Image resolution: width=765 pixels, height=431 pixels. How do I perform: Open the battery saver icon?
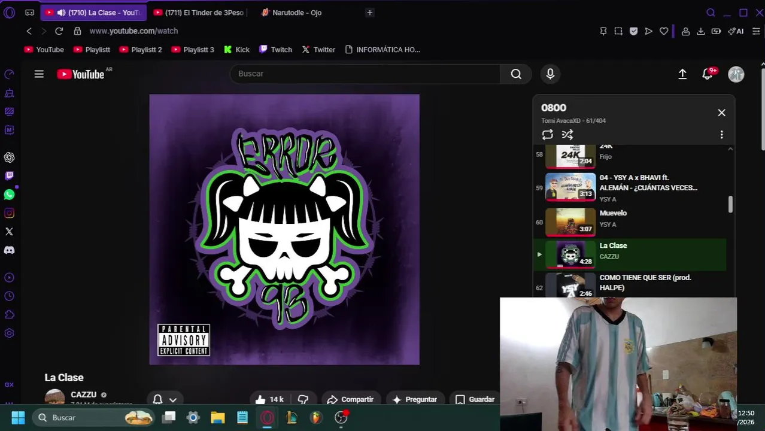tap(716, 31)
